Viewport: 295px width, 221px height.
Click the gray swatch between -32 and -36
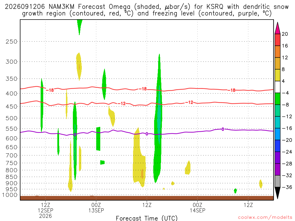coord(277,181)
